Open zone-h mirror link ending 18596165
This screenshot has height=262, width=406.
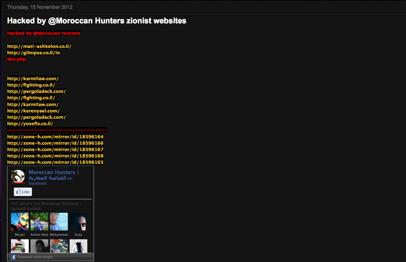pyautogui.click(x=55, y=162)
